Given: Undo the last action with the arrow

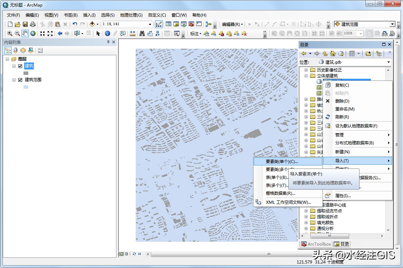Looking at the screenshot, I should pyautogui.click(x=75, y=24).
